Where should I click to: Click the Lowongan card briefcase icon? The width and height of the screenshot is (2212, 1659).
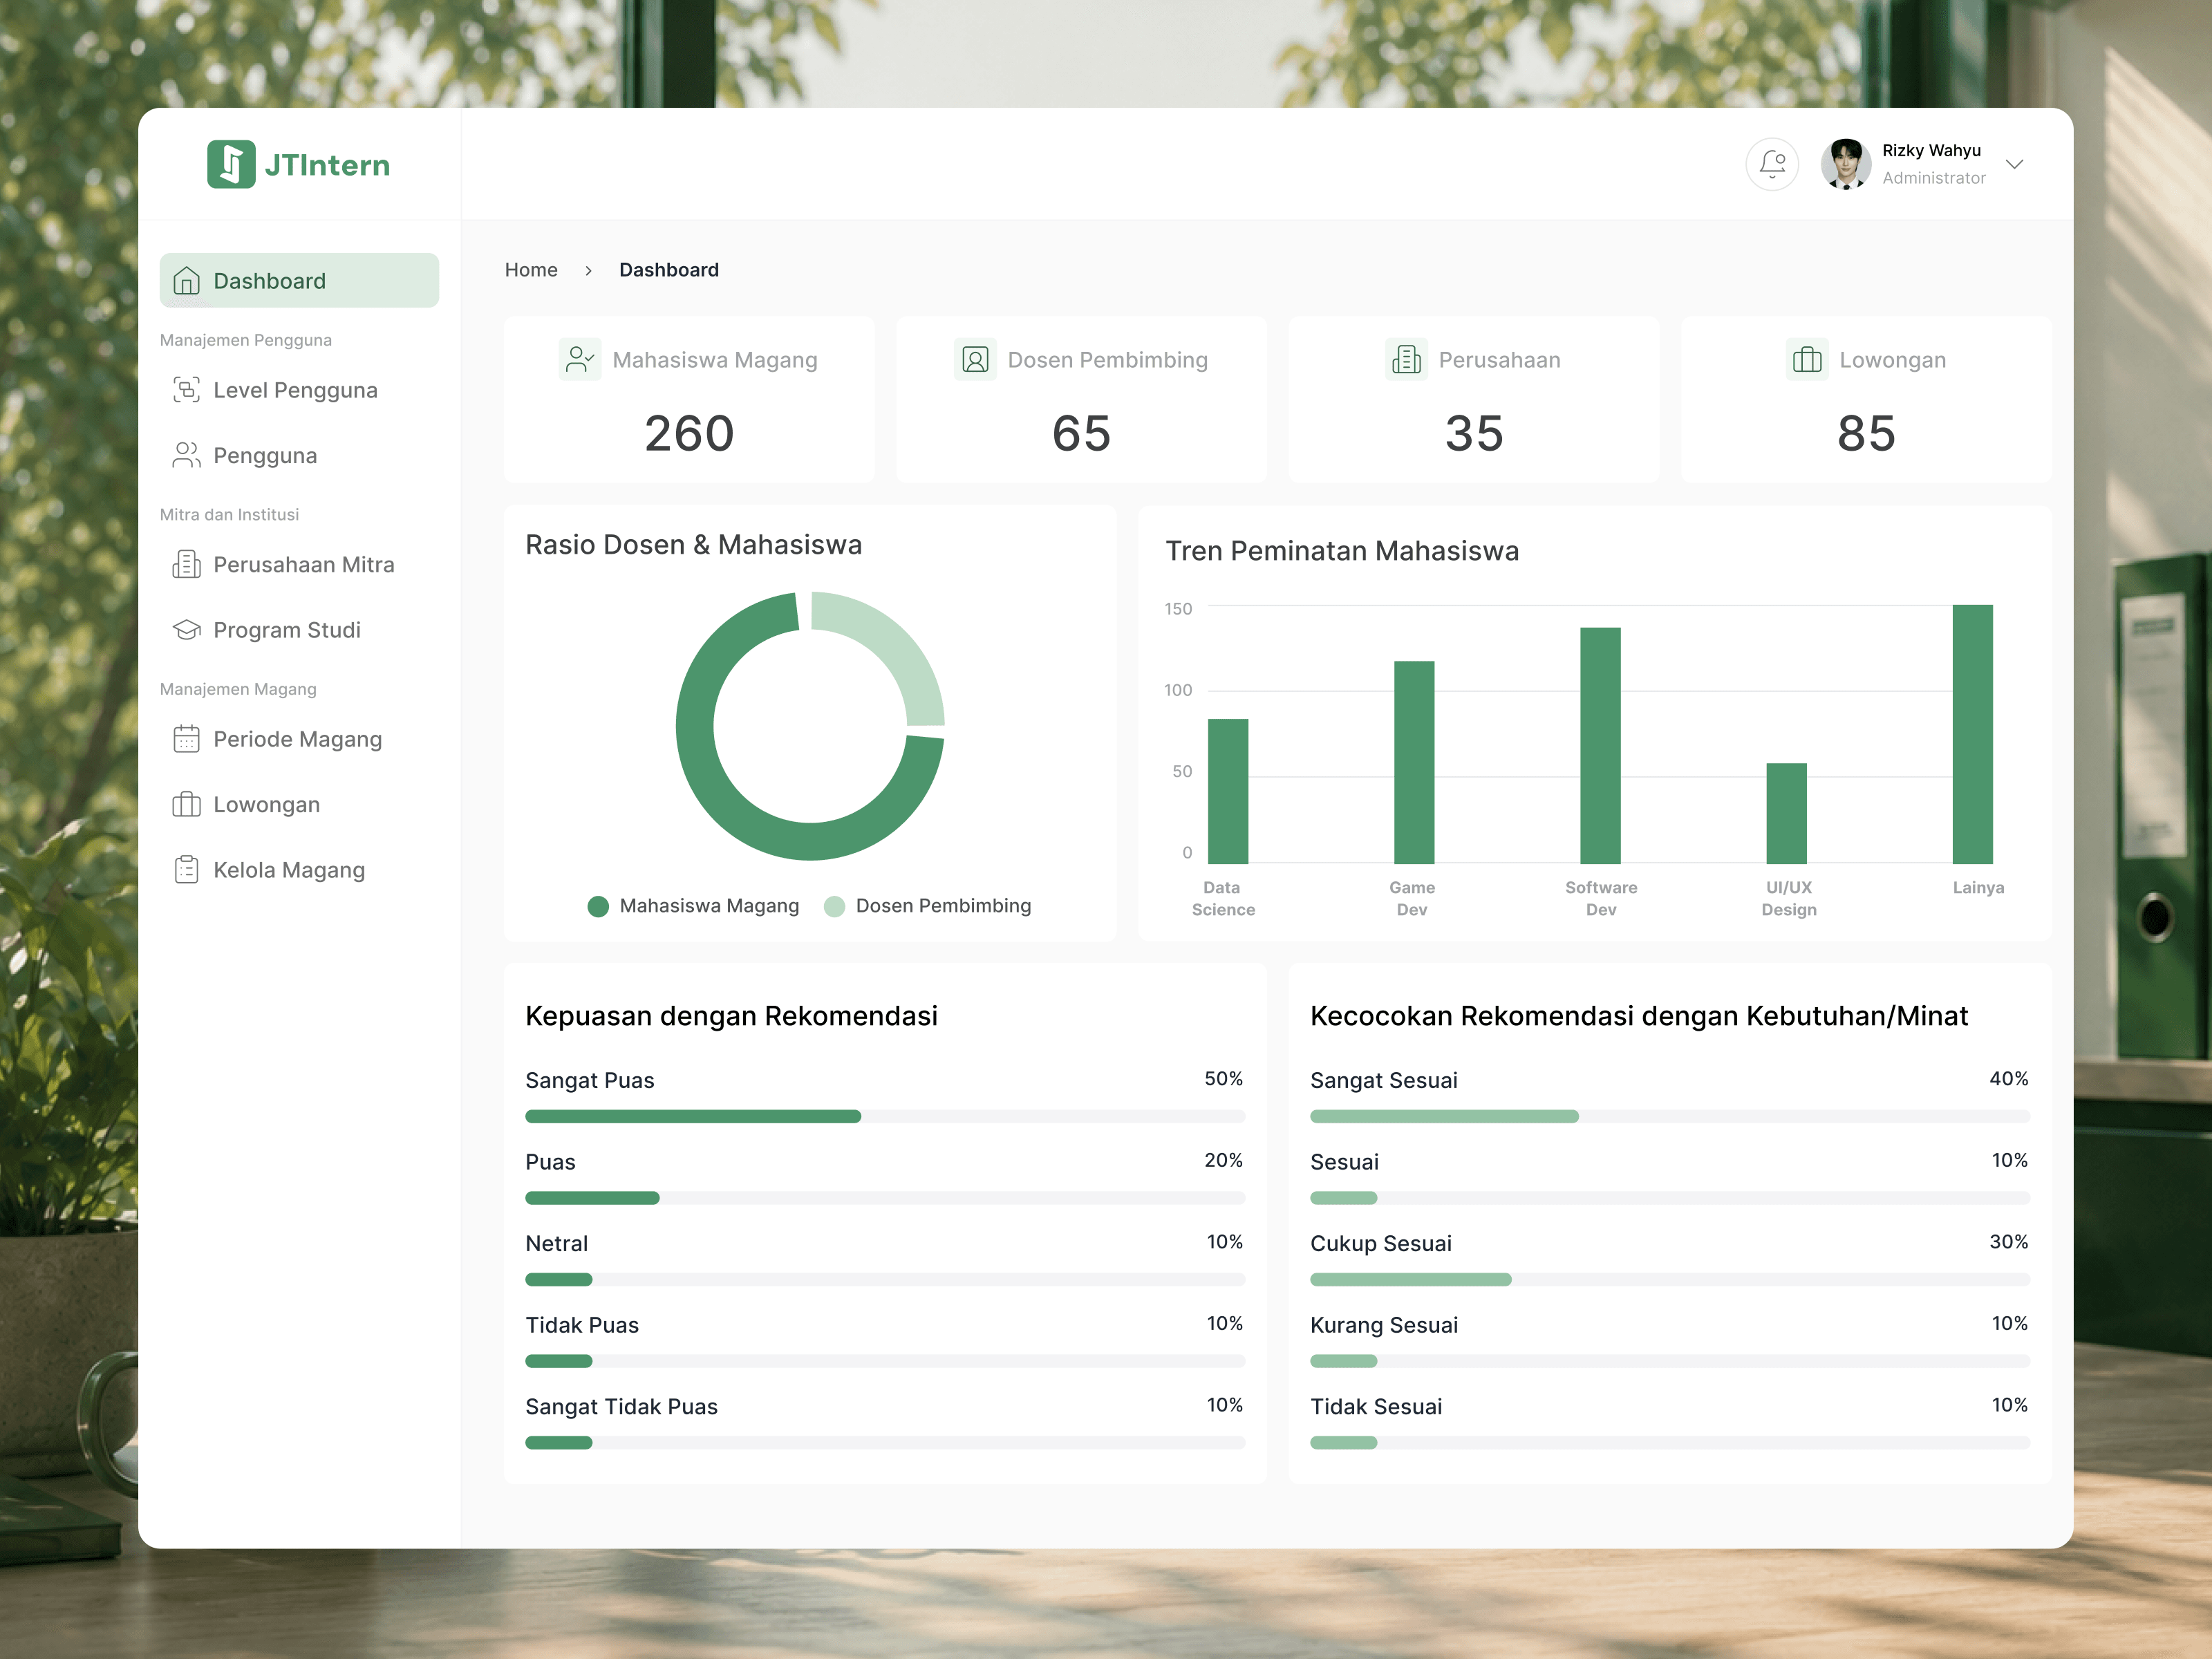(x=1807, y=359)
